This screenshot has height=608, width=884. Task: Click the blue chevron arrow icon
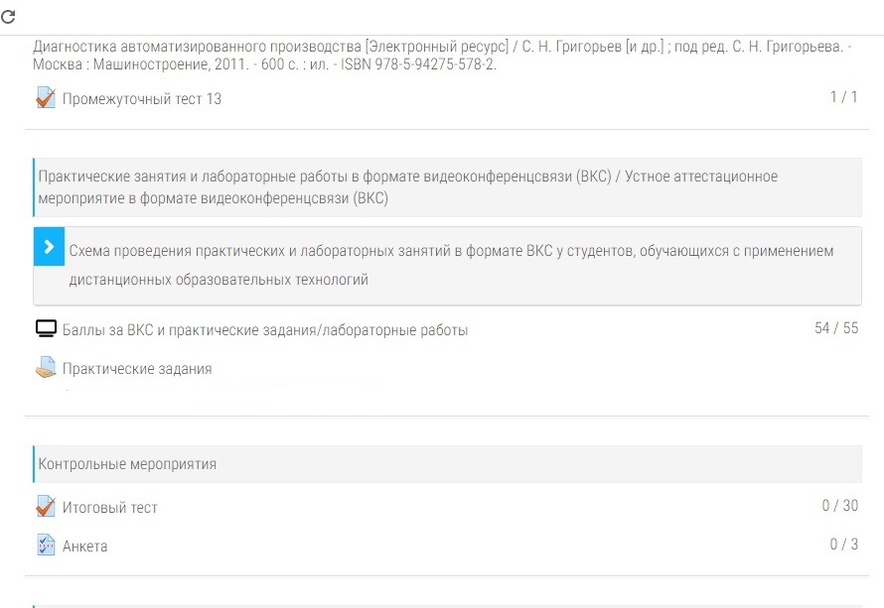pos(49,246)
